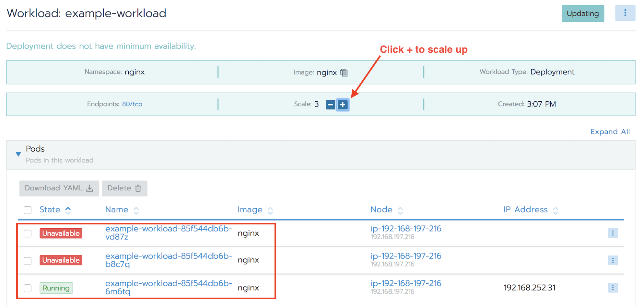The height and width of the screenshot is (307, 643).
Task: Click the Updating status button
Action: [583, 13]
